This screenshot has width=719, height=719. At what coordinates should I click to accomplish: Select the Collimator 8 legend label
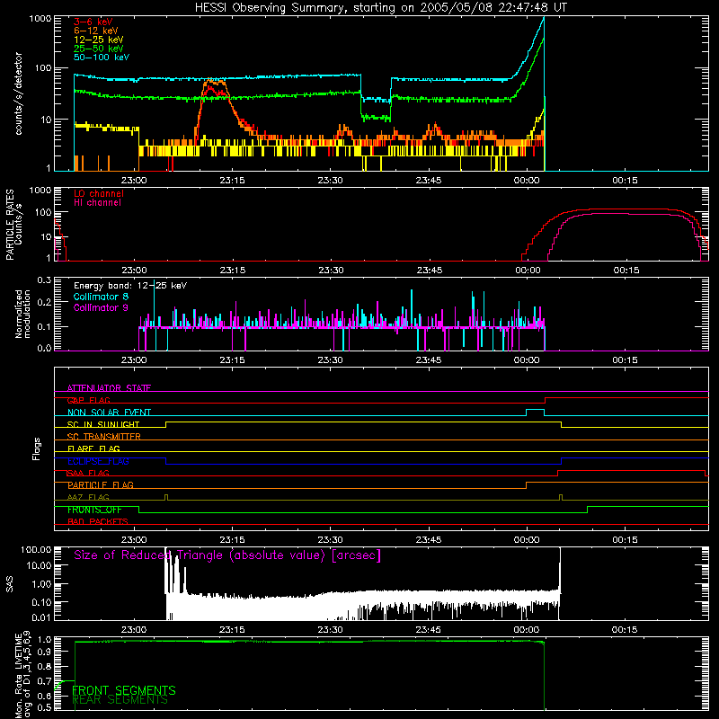[101, 297]
